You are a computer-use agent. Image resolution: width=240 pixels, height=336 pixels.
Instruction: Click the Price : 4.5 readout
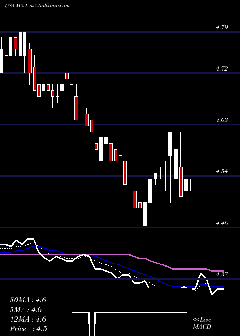[x=28, y=329]
